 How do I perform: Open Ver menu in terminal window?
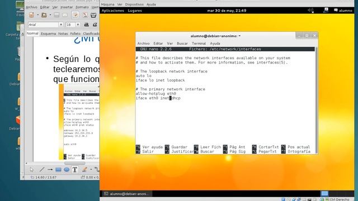click(x=170, y=44)
